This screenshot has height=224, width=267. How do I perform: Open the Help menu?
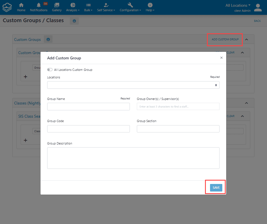150,7
